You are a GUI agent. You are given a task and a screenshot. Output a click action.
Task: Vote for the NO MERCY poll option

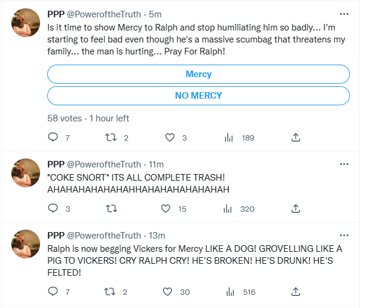[x=198, y=95]
